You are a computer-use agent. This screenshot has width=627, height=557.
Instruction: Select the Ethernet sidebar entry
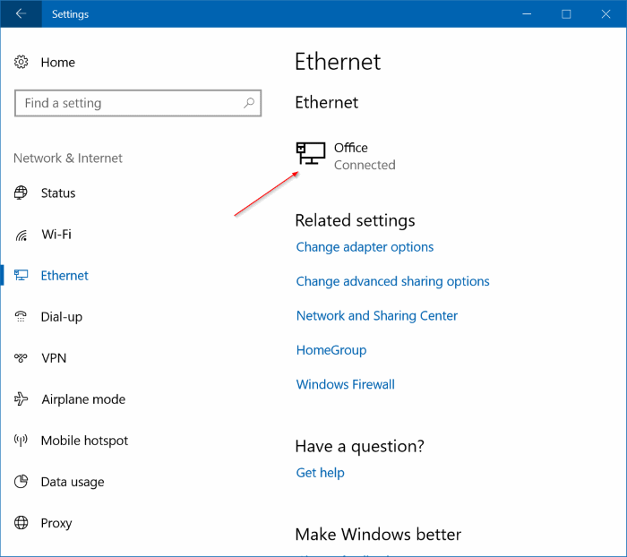pos(64,276)
